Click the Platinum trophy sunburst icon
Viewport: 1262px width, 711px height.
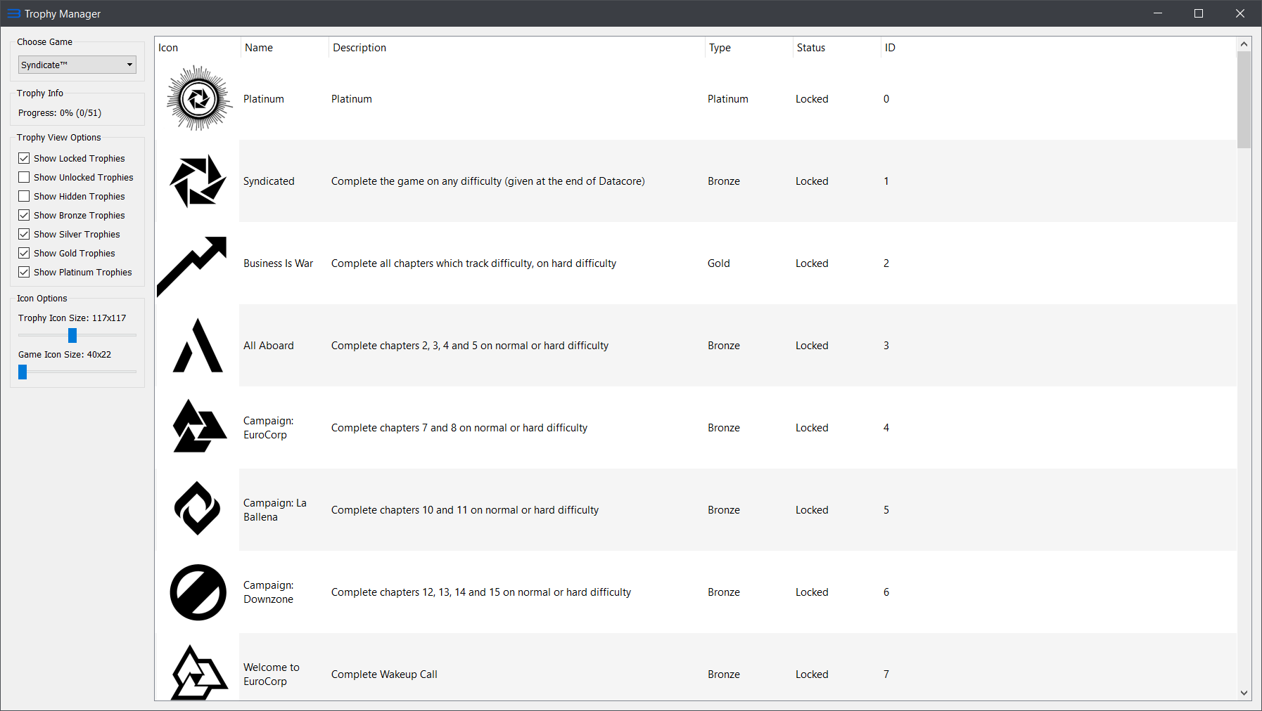pos(198,98)
